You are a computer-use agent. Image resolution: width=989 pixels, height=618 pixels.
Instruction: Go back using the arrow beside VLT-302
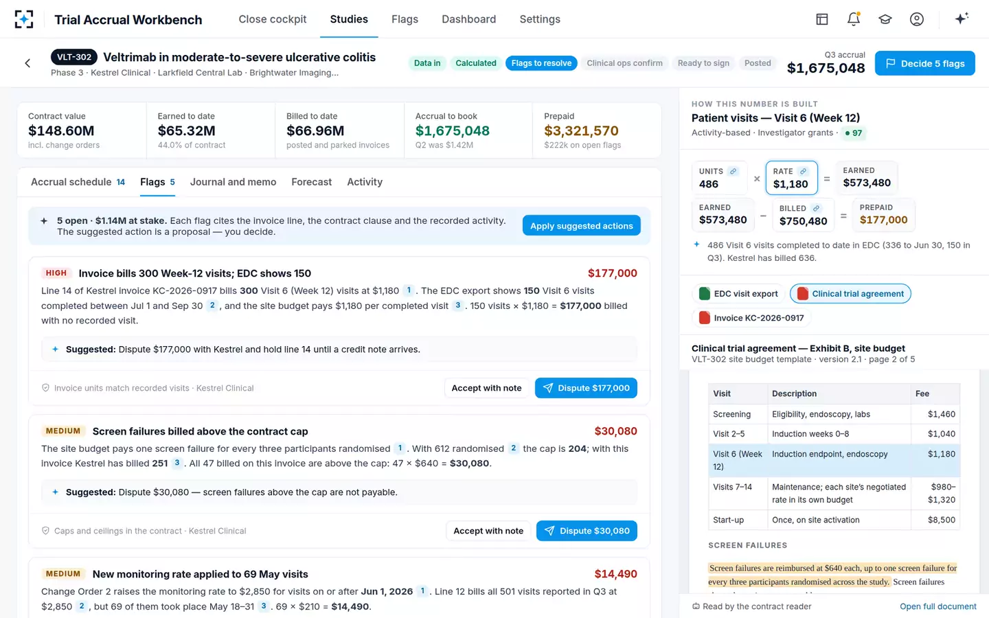click(27, 63)
